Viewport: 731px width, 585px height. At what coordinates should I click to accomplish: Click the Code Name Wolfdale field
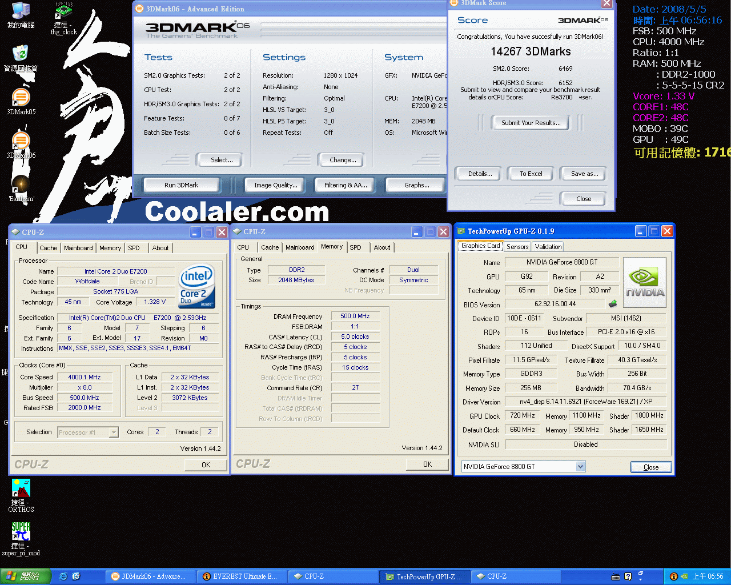coord(87,282)
